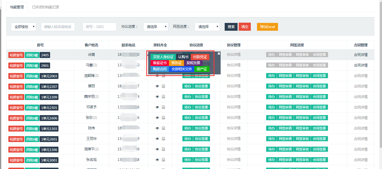Click the 清空 clear button
Image resolution: width=382 pixels, height=169 pixels.
coord(245,27)
